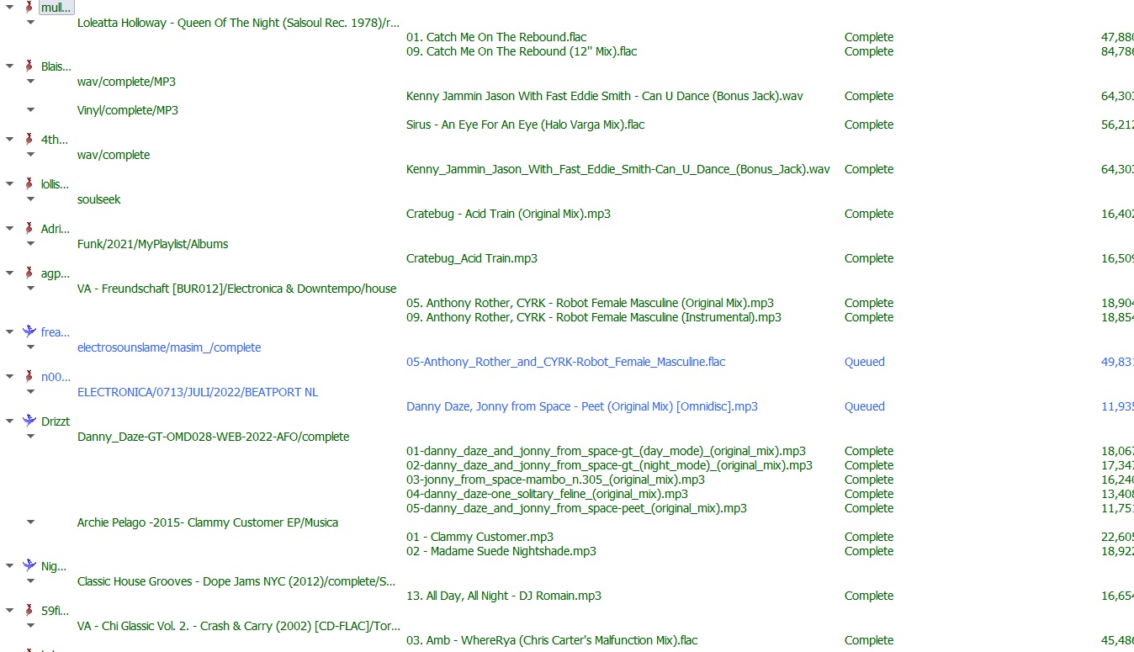The height and width of the screenshot is (652, 1134).
Task: Collapse the Vinyl/complete/MP3 folder
Action: (31, 110)
